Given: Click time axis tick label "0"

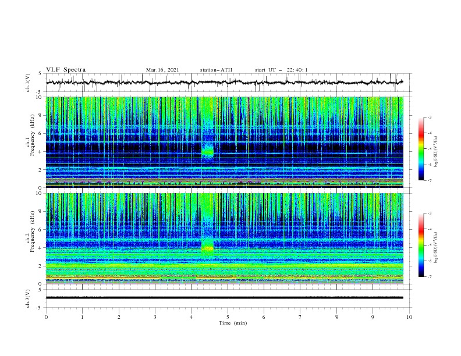Looking at the screenshot, I should (46, 317).
